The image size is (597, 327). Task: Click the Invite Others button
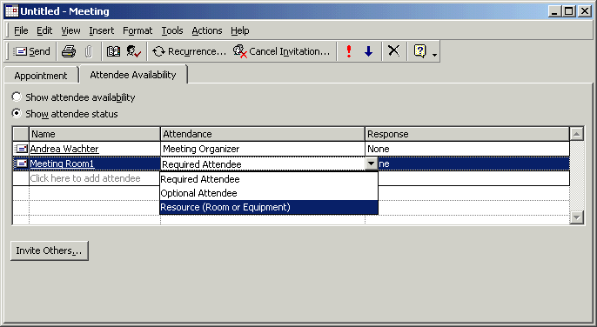[50, 250]
